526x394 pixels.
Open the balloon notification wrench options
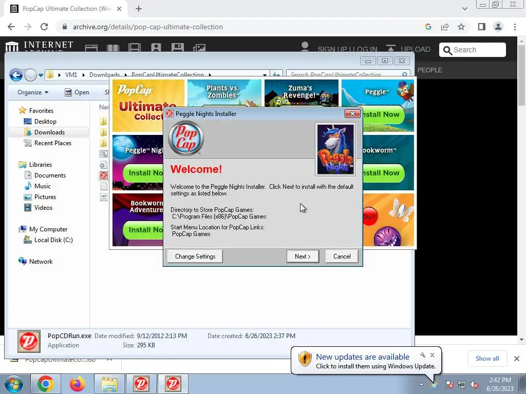coord(423,355)
